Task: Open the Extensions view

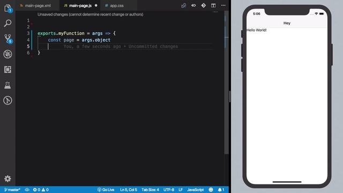Action: 8,70
